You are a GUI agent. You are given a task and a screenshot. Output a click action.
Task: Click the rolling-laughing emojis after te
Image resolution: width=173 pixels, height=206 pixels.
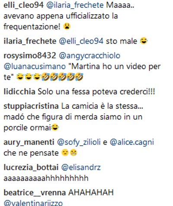[62, 77]
